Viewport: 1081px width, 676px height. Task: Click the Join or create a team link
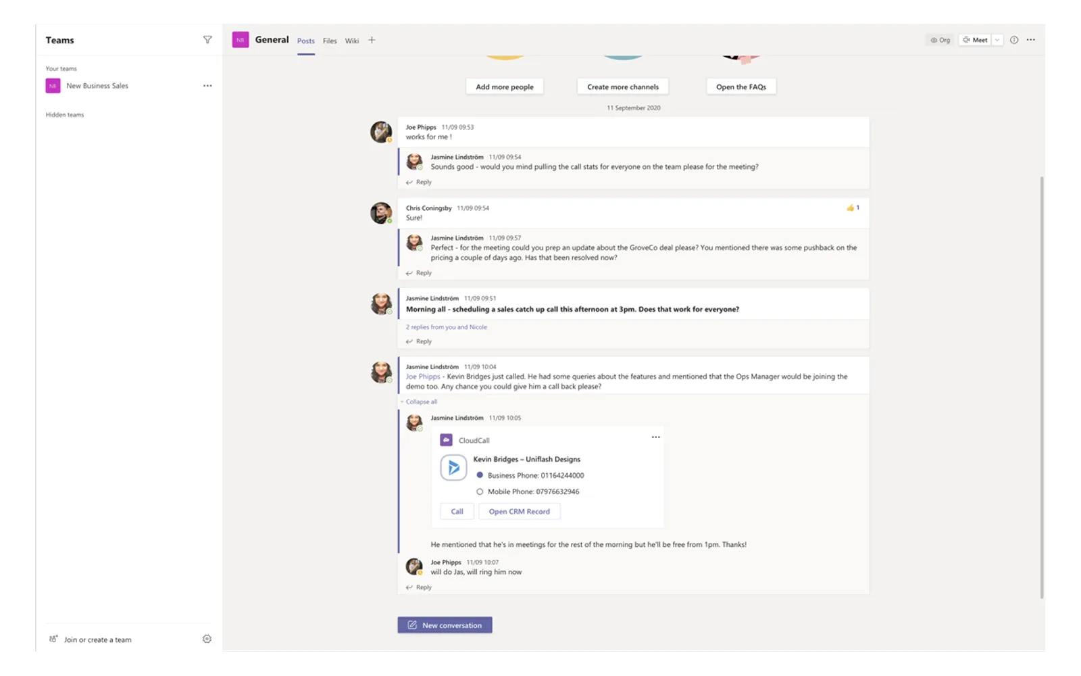(x=98, y=639)
